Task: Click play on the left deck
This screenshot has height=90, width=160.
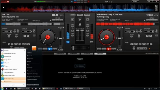Action: tap(50, 49)
